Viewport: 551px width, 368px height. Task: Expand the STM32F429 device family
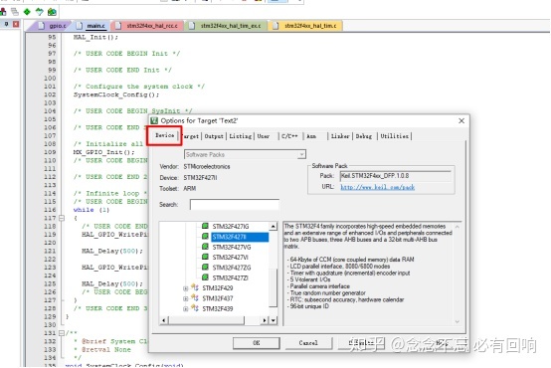point(186,288)
